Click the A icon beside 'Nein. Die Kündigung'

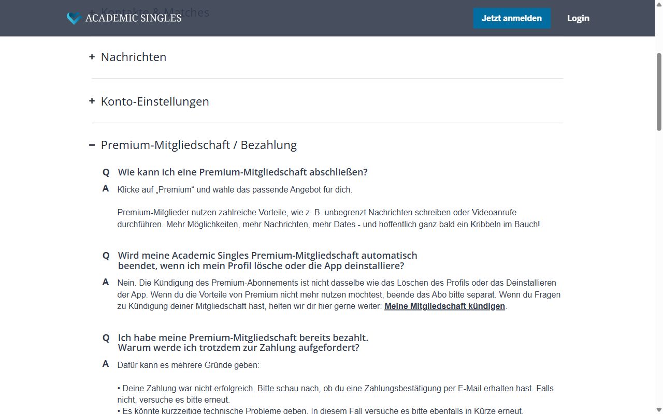106,282
